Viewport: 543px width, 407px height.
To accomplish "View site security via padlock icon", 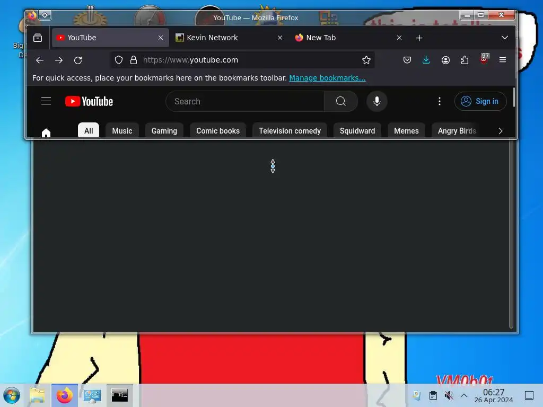I will coord(133,60).
